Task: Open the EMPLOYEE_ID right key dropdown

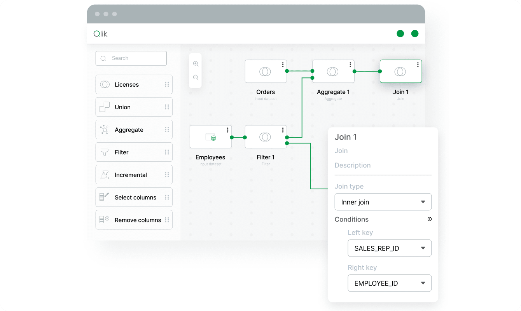Action: pyautogui.click(x=390, y=283)
